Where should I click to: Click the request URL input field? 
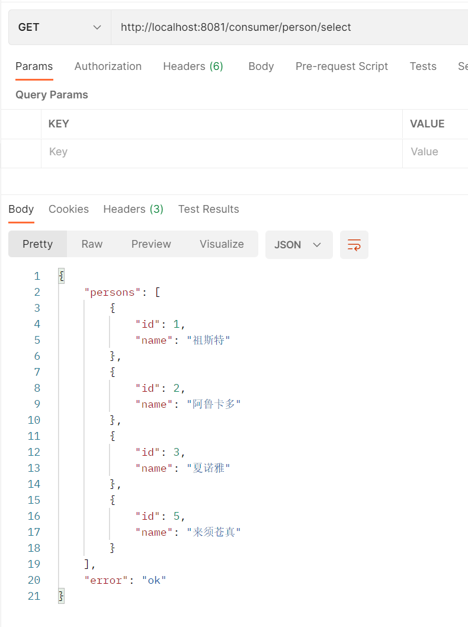(290, 27)
